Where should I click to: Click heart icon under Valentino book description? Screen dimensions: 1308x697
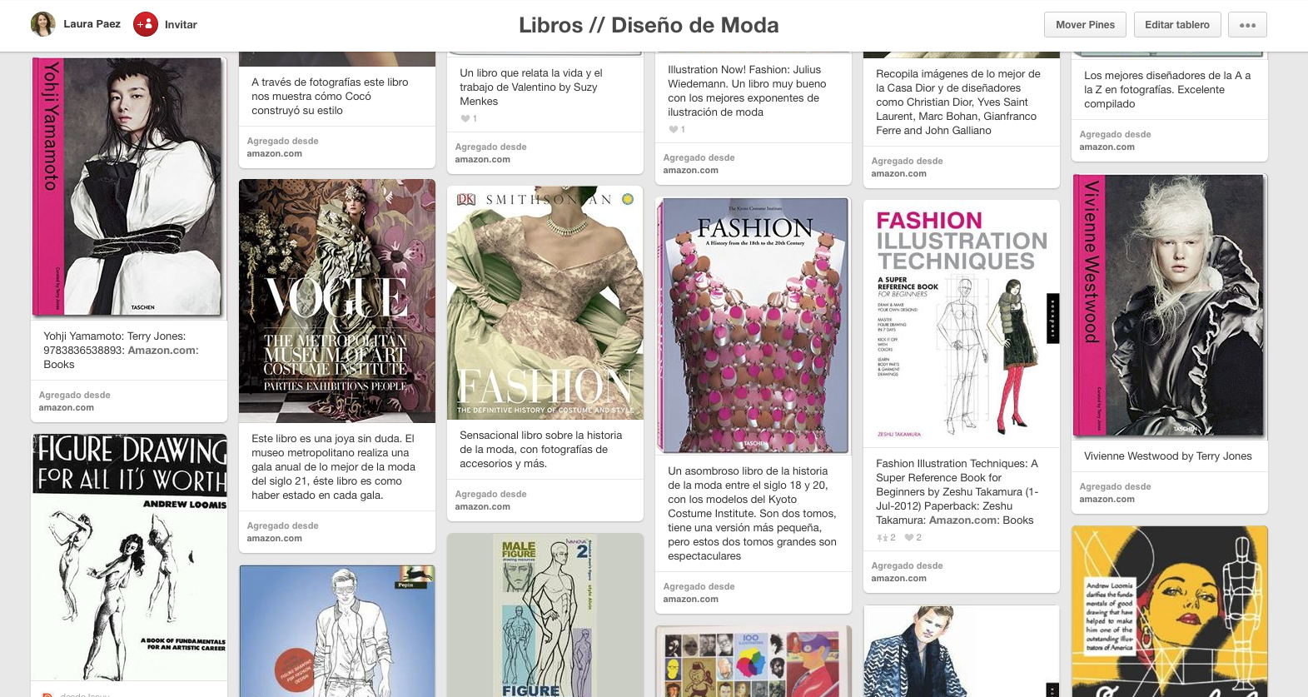(465, 118)
